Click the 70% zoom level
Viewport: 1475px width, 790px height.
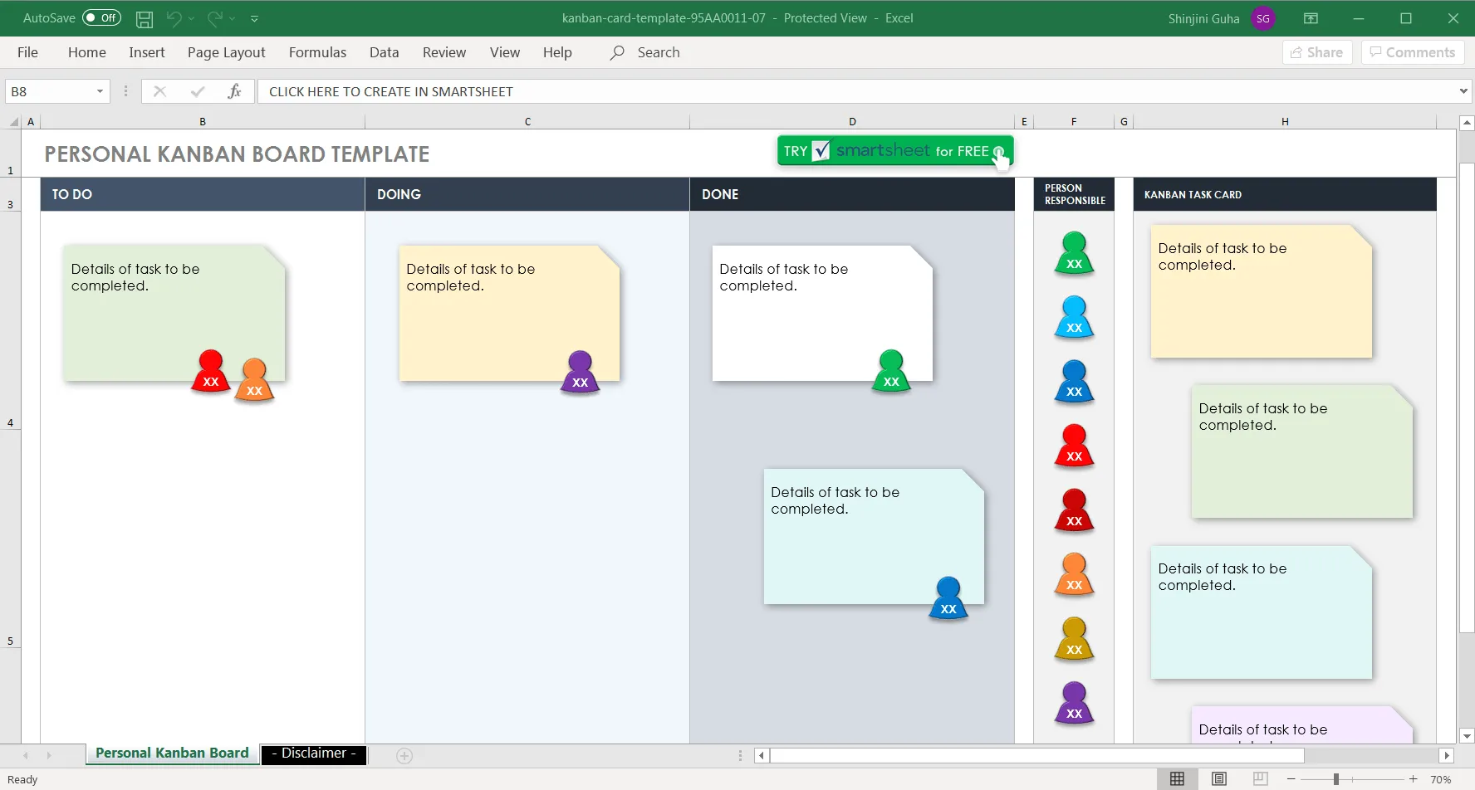point(1441,779)
